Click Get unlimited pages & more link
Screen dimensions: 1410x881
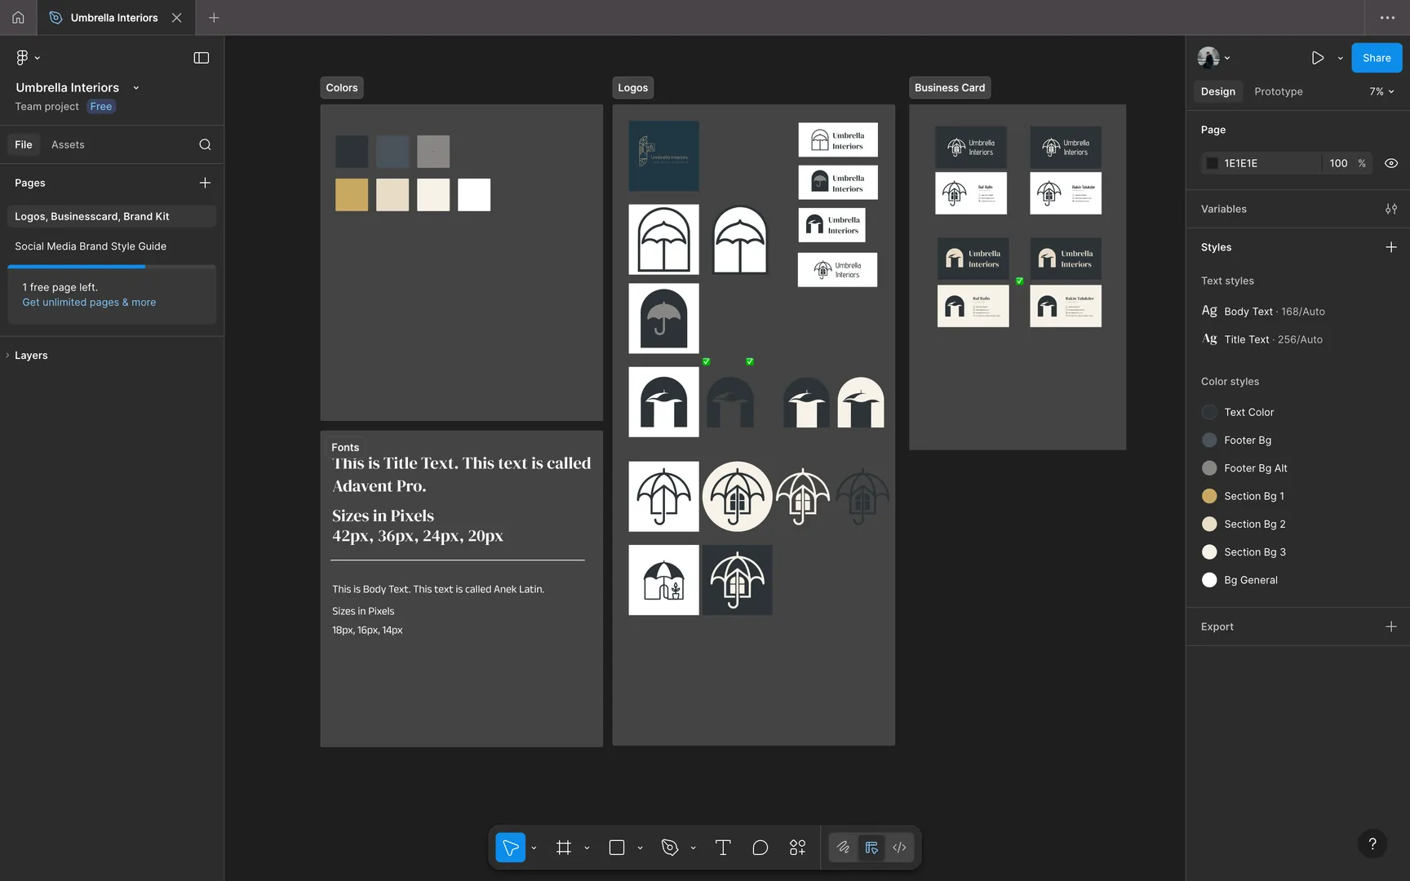click(x=89, y=303)
